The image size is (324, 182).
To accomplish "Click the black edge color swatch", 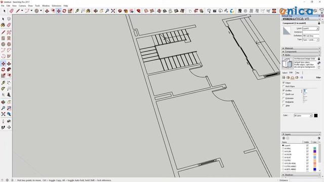I will [x=316, y=116].
